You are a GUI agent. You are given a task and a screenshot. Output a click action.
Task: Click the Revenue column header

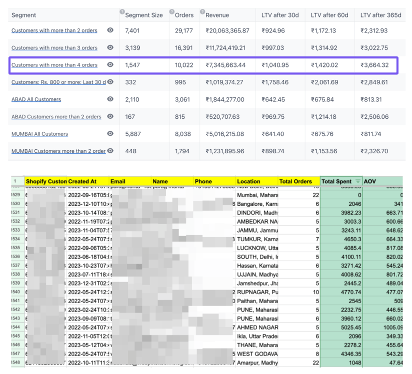217,15
